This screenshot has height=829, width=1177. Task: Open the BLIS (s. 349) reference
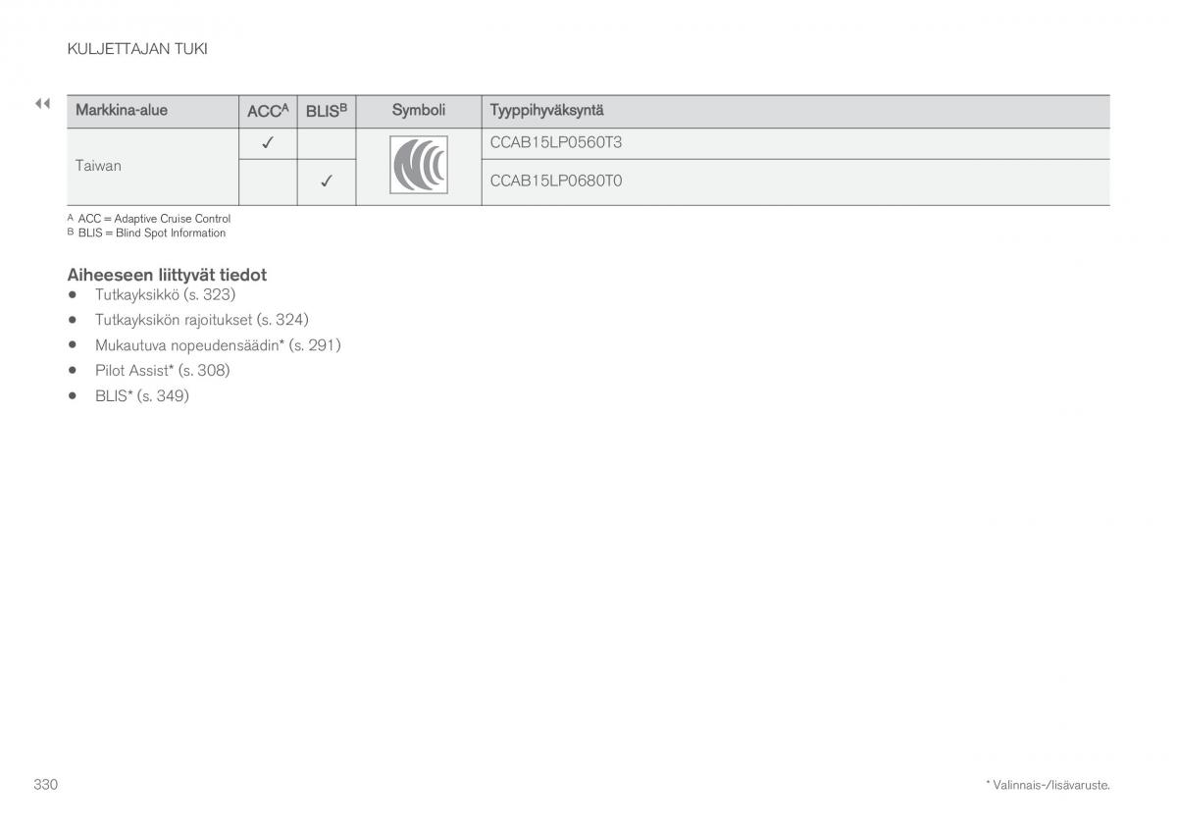tap(141, 395)
